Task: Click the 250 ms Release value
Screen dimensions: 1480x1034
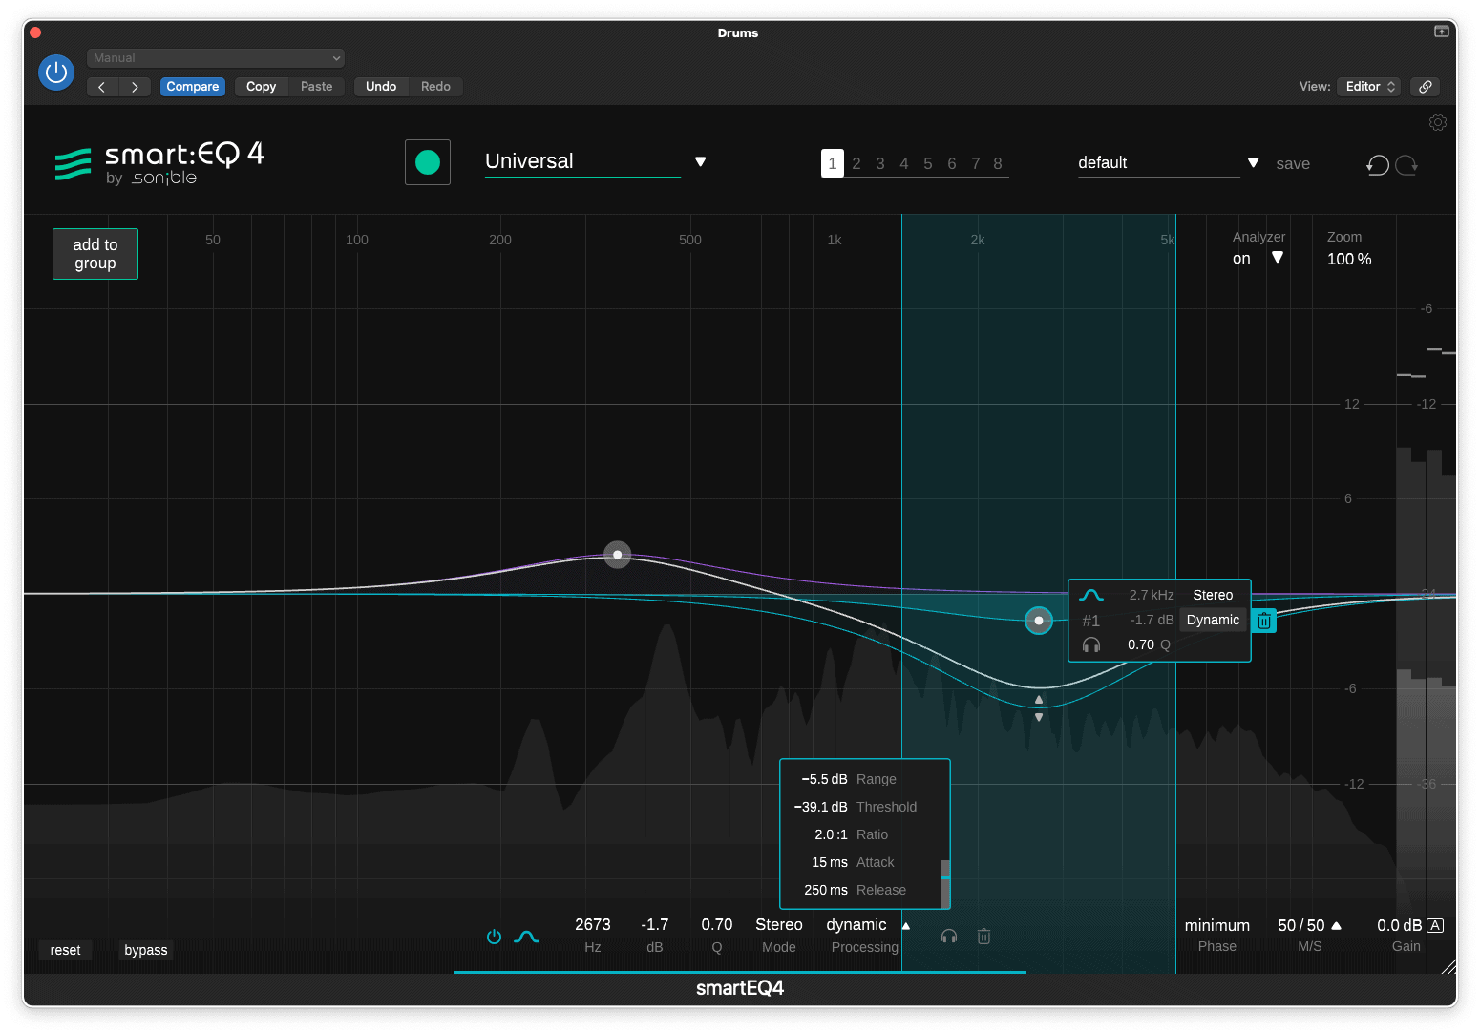Action: tap(826, 890)
